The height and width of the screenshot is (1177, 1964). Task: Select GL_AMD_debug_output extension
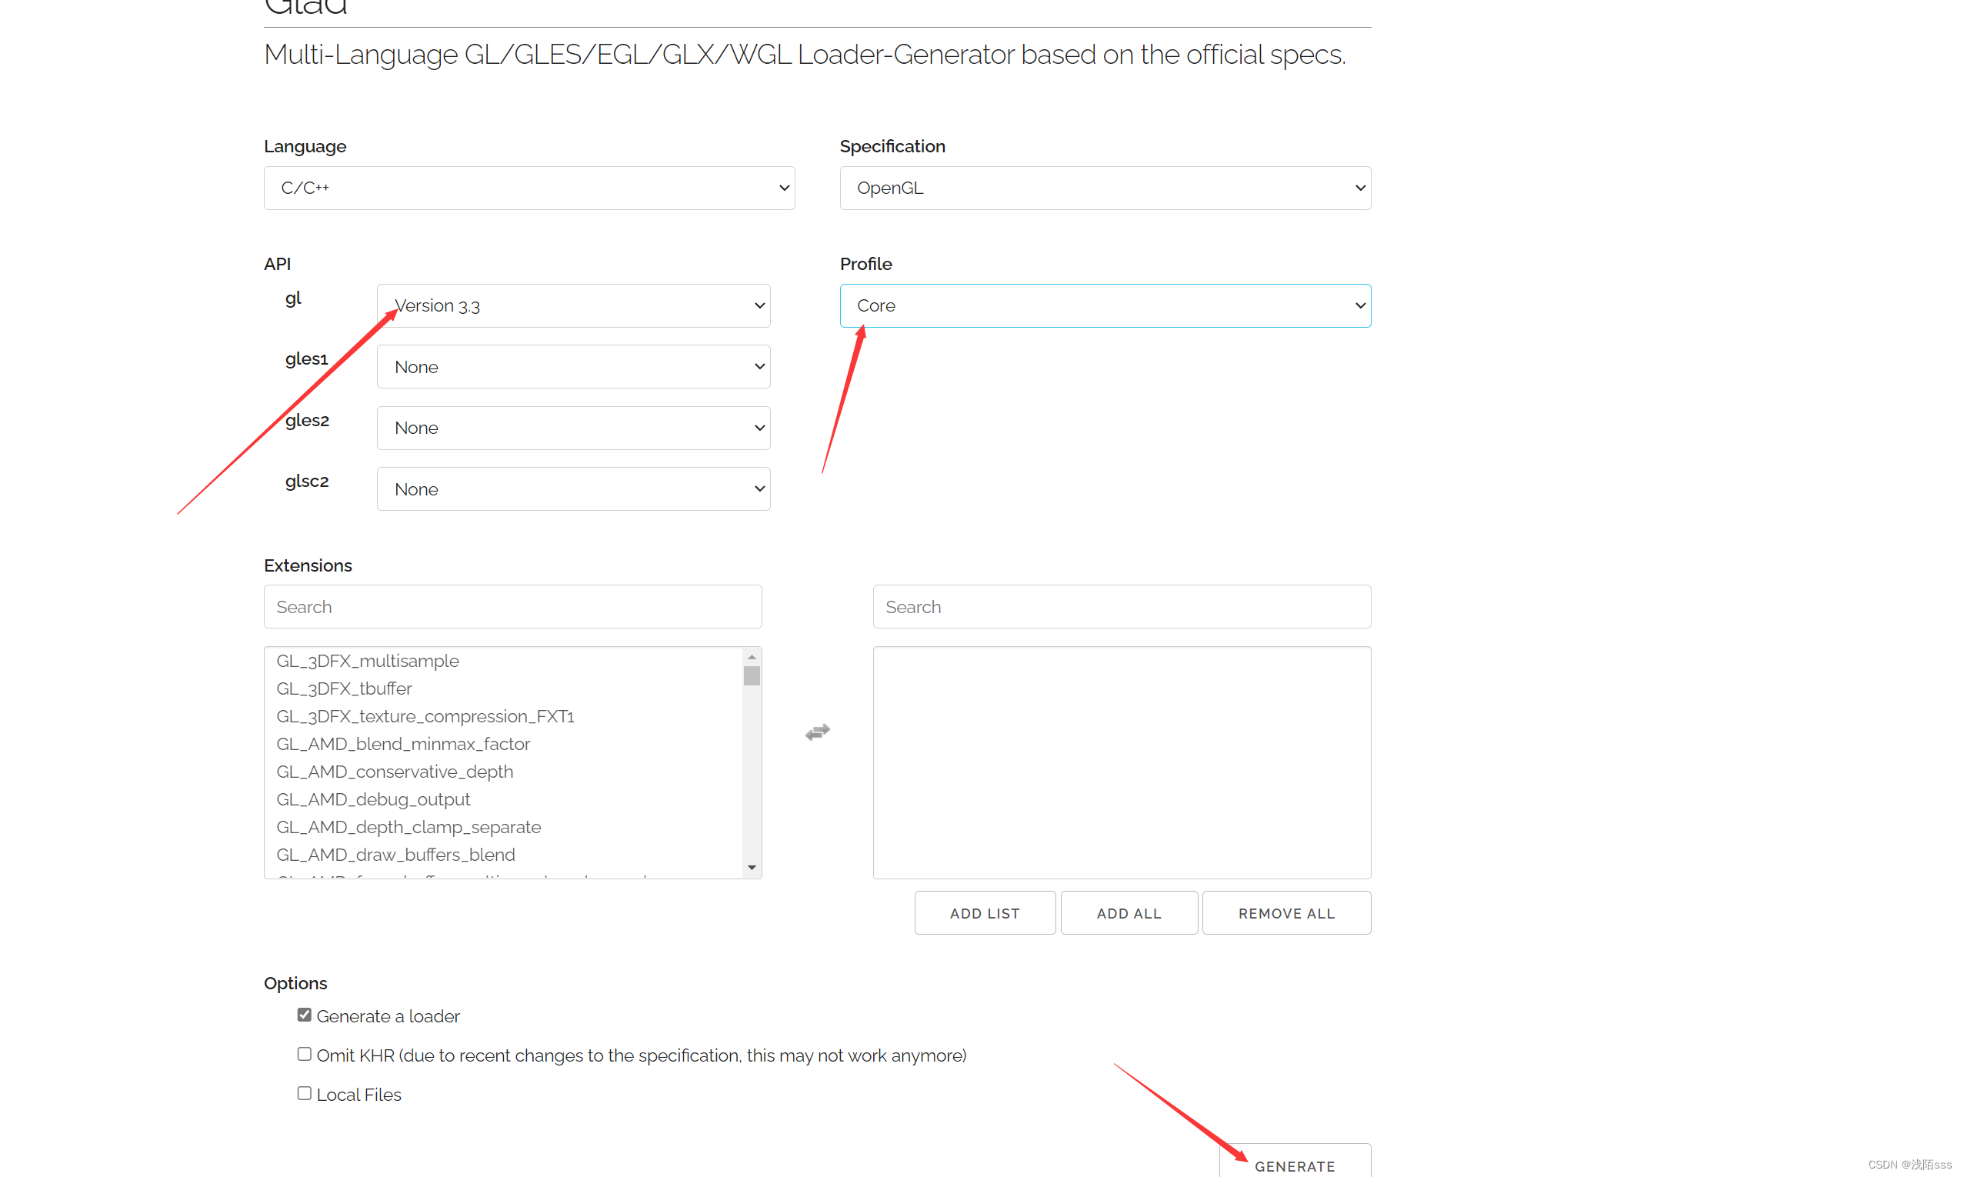coord(373,799)
